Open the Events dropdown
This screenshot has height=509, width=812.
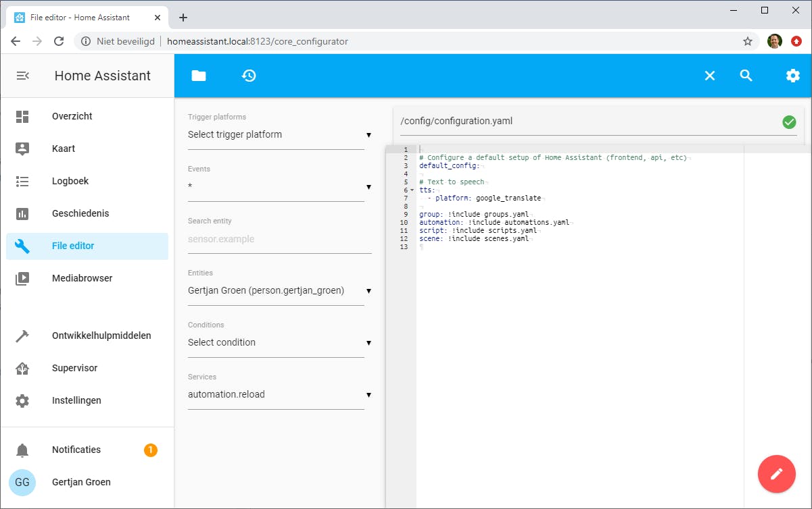276,187
